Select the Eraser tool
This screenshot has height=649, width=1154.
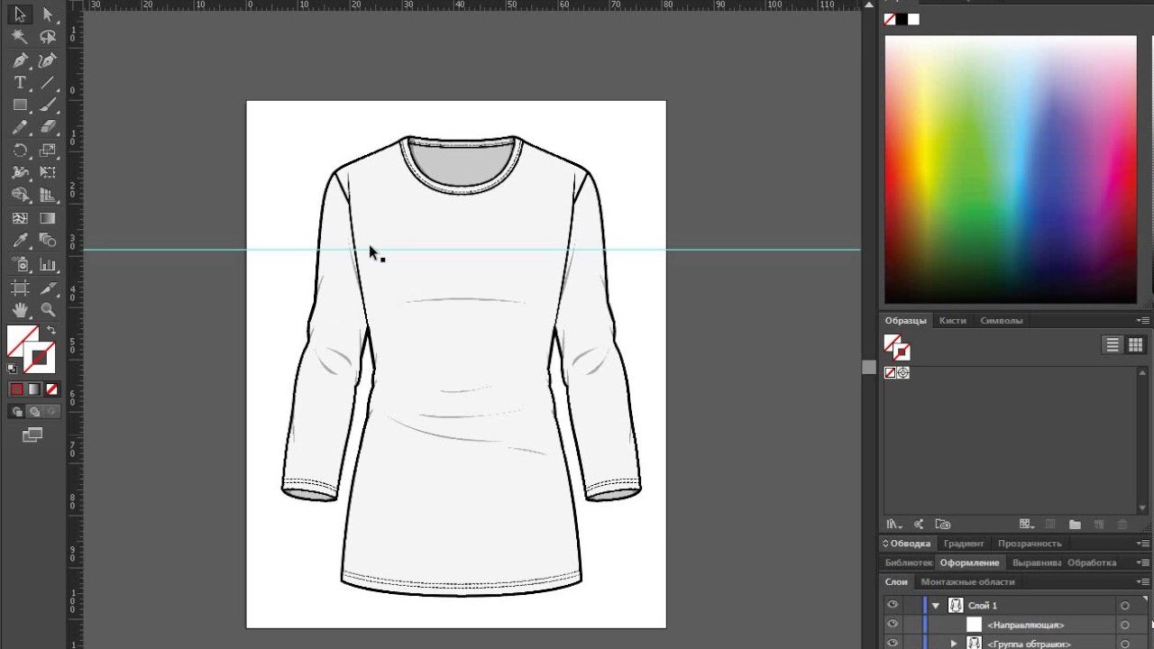click(x=48, y=128)
